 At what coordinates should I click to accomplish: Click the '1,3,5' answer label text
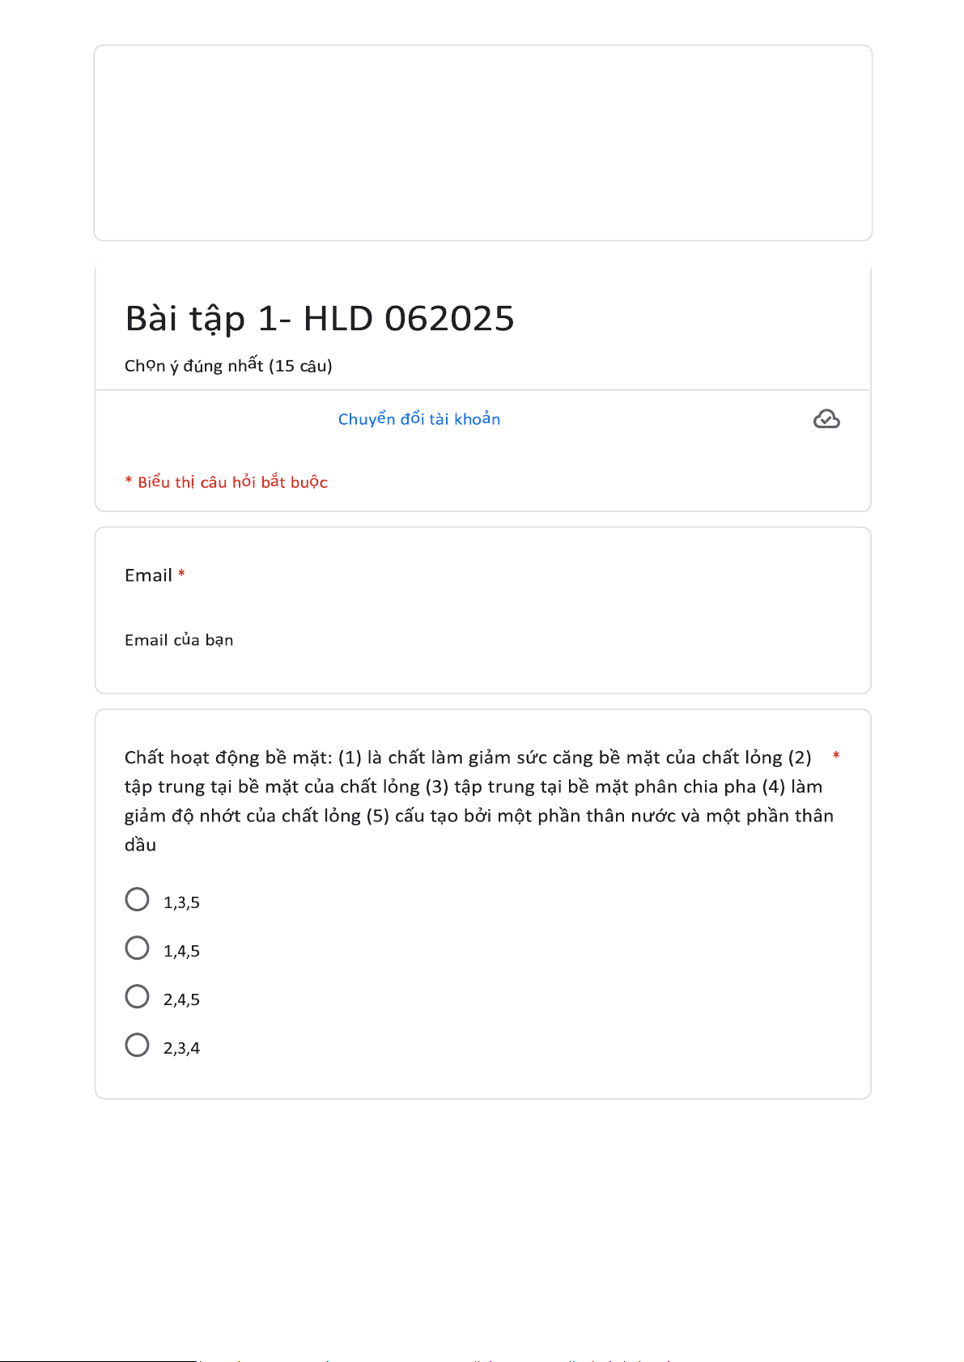181,903
